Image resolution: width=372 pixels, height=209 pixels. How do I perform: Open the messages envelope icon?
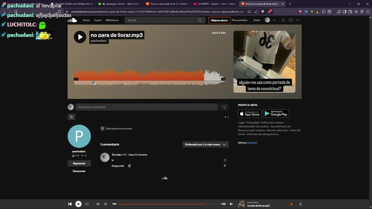tap(291, 20)
